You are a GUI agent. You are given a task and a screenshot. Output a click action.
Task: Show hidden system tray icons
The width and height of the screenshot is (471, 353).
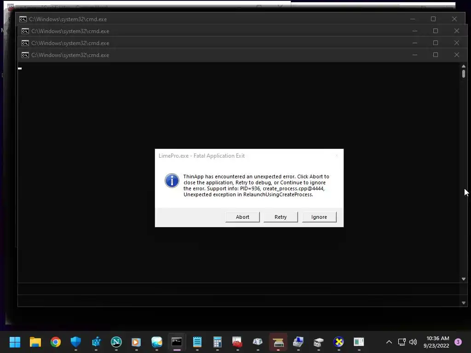389,342
